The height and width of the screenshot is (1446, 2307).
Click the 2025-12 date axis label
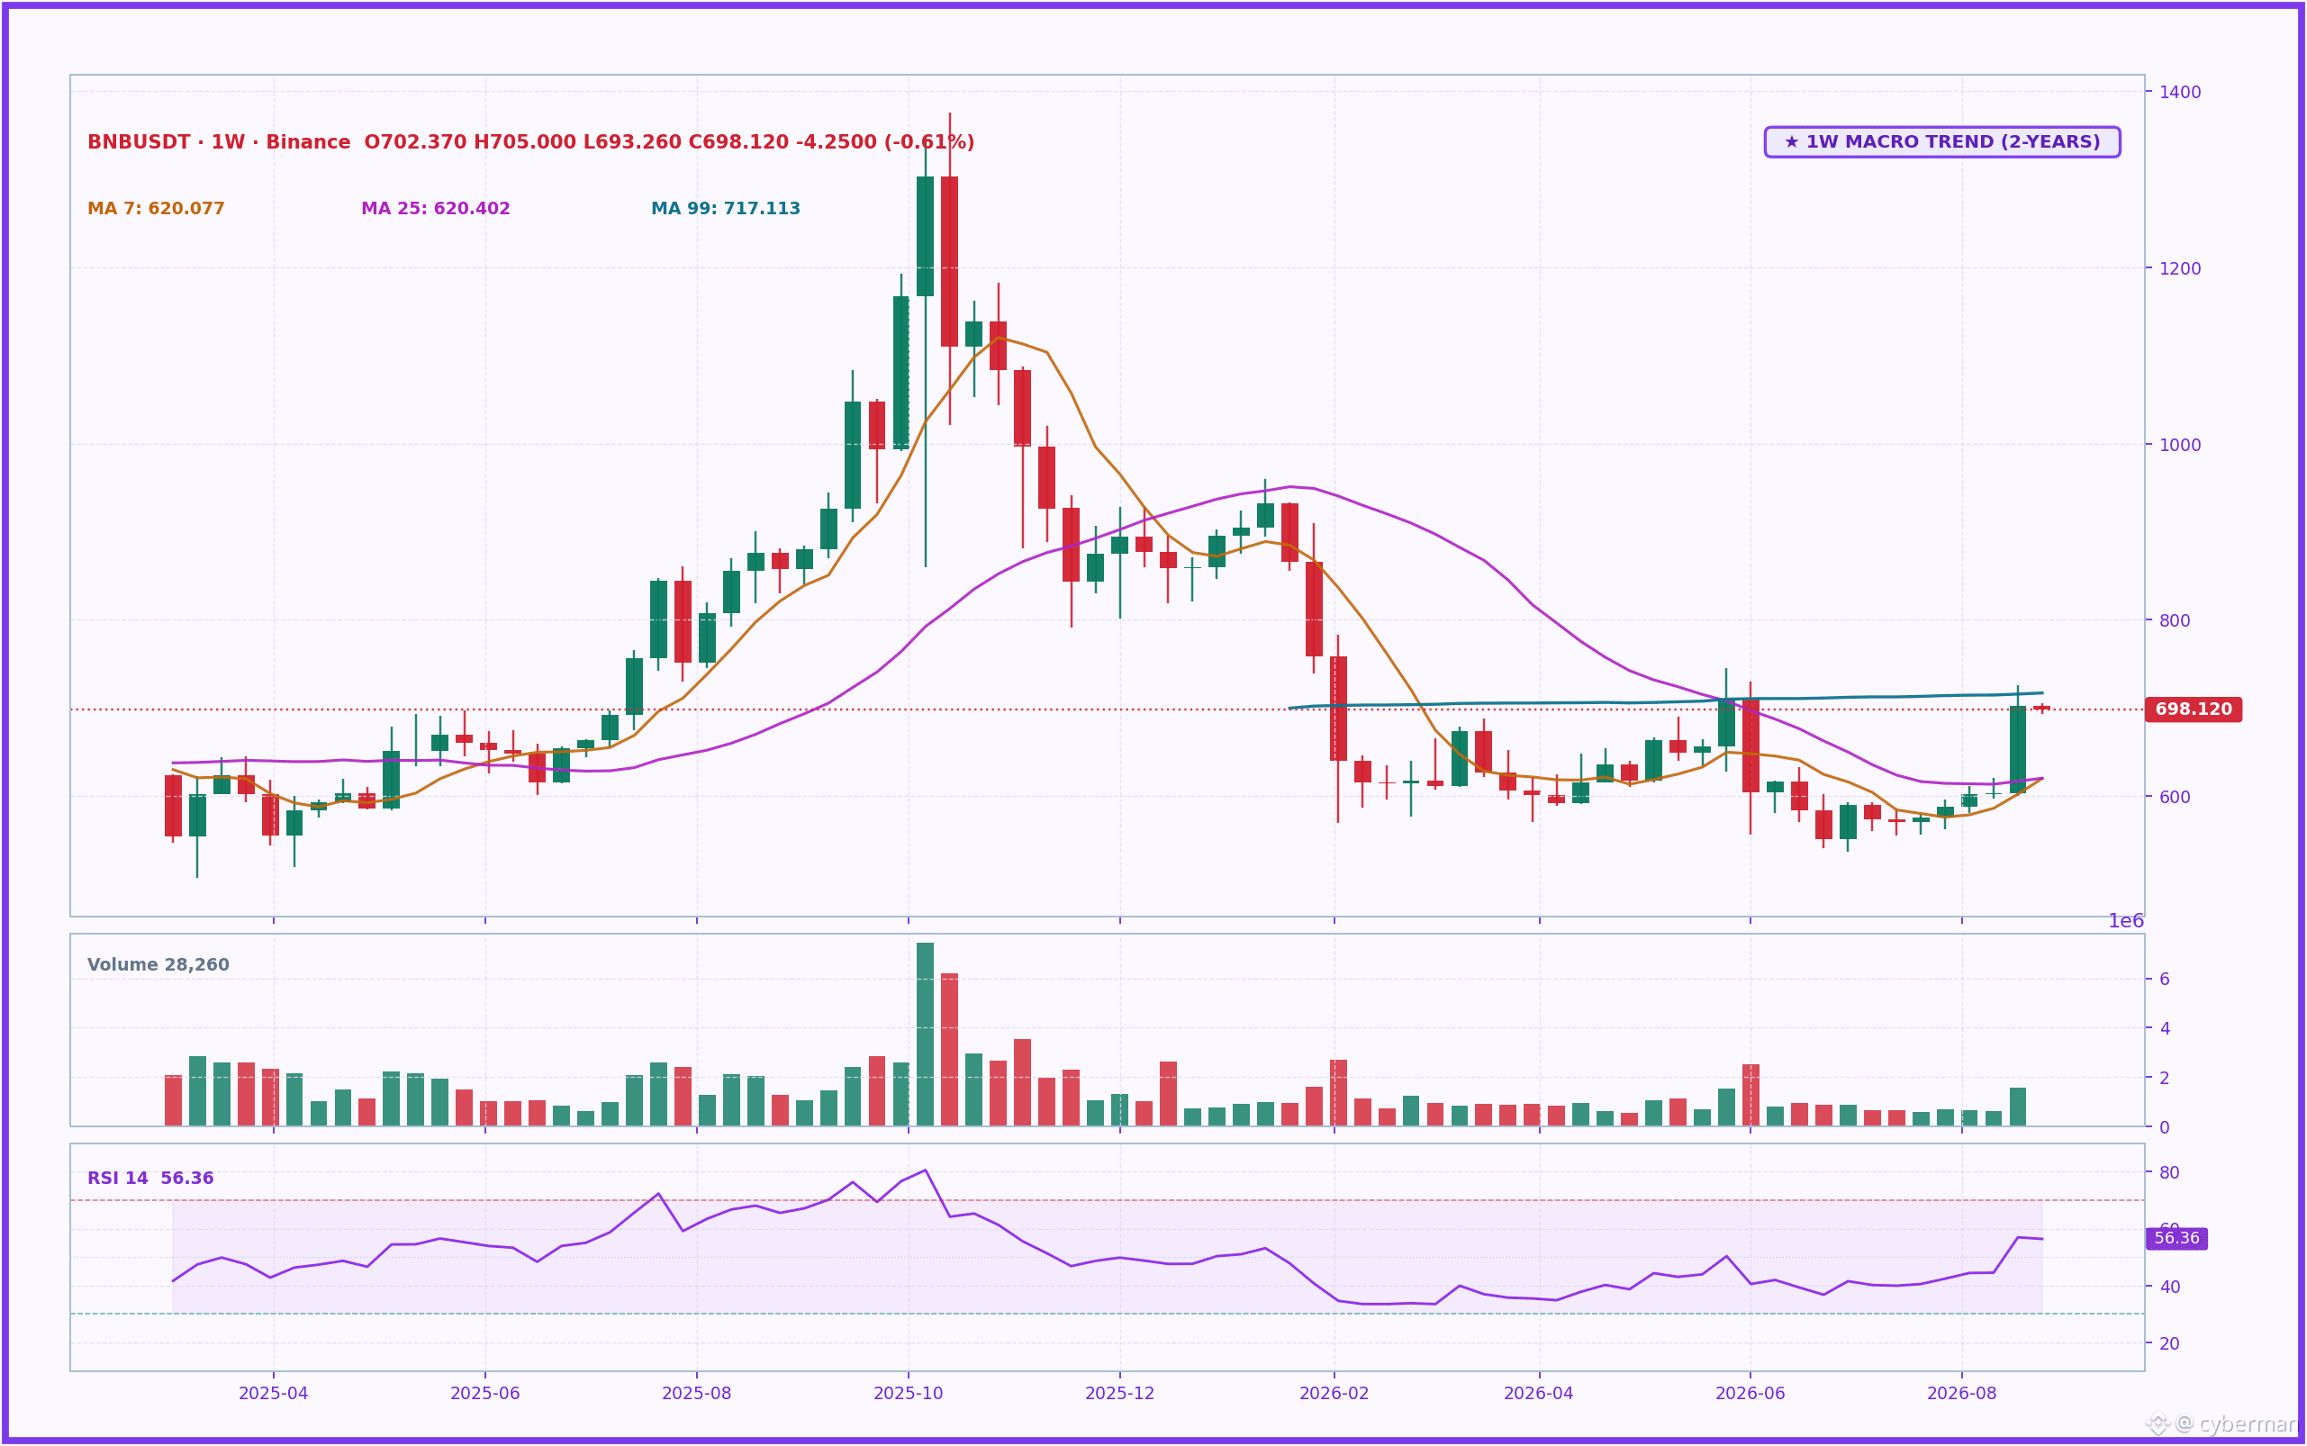(1120, 1394)
